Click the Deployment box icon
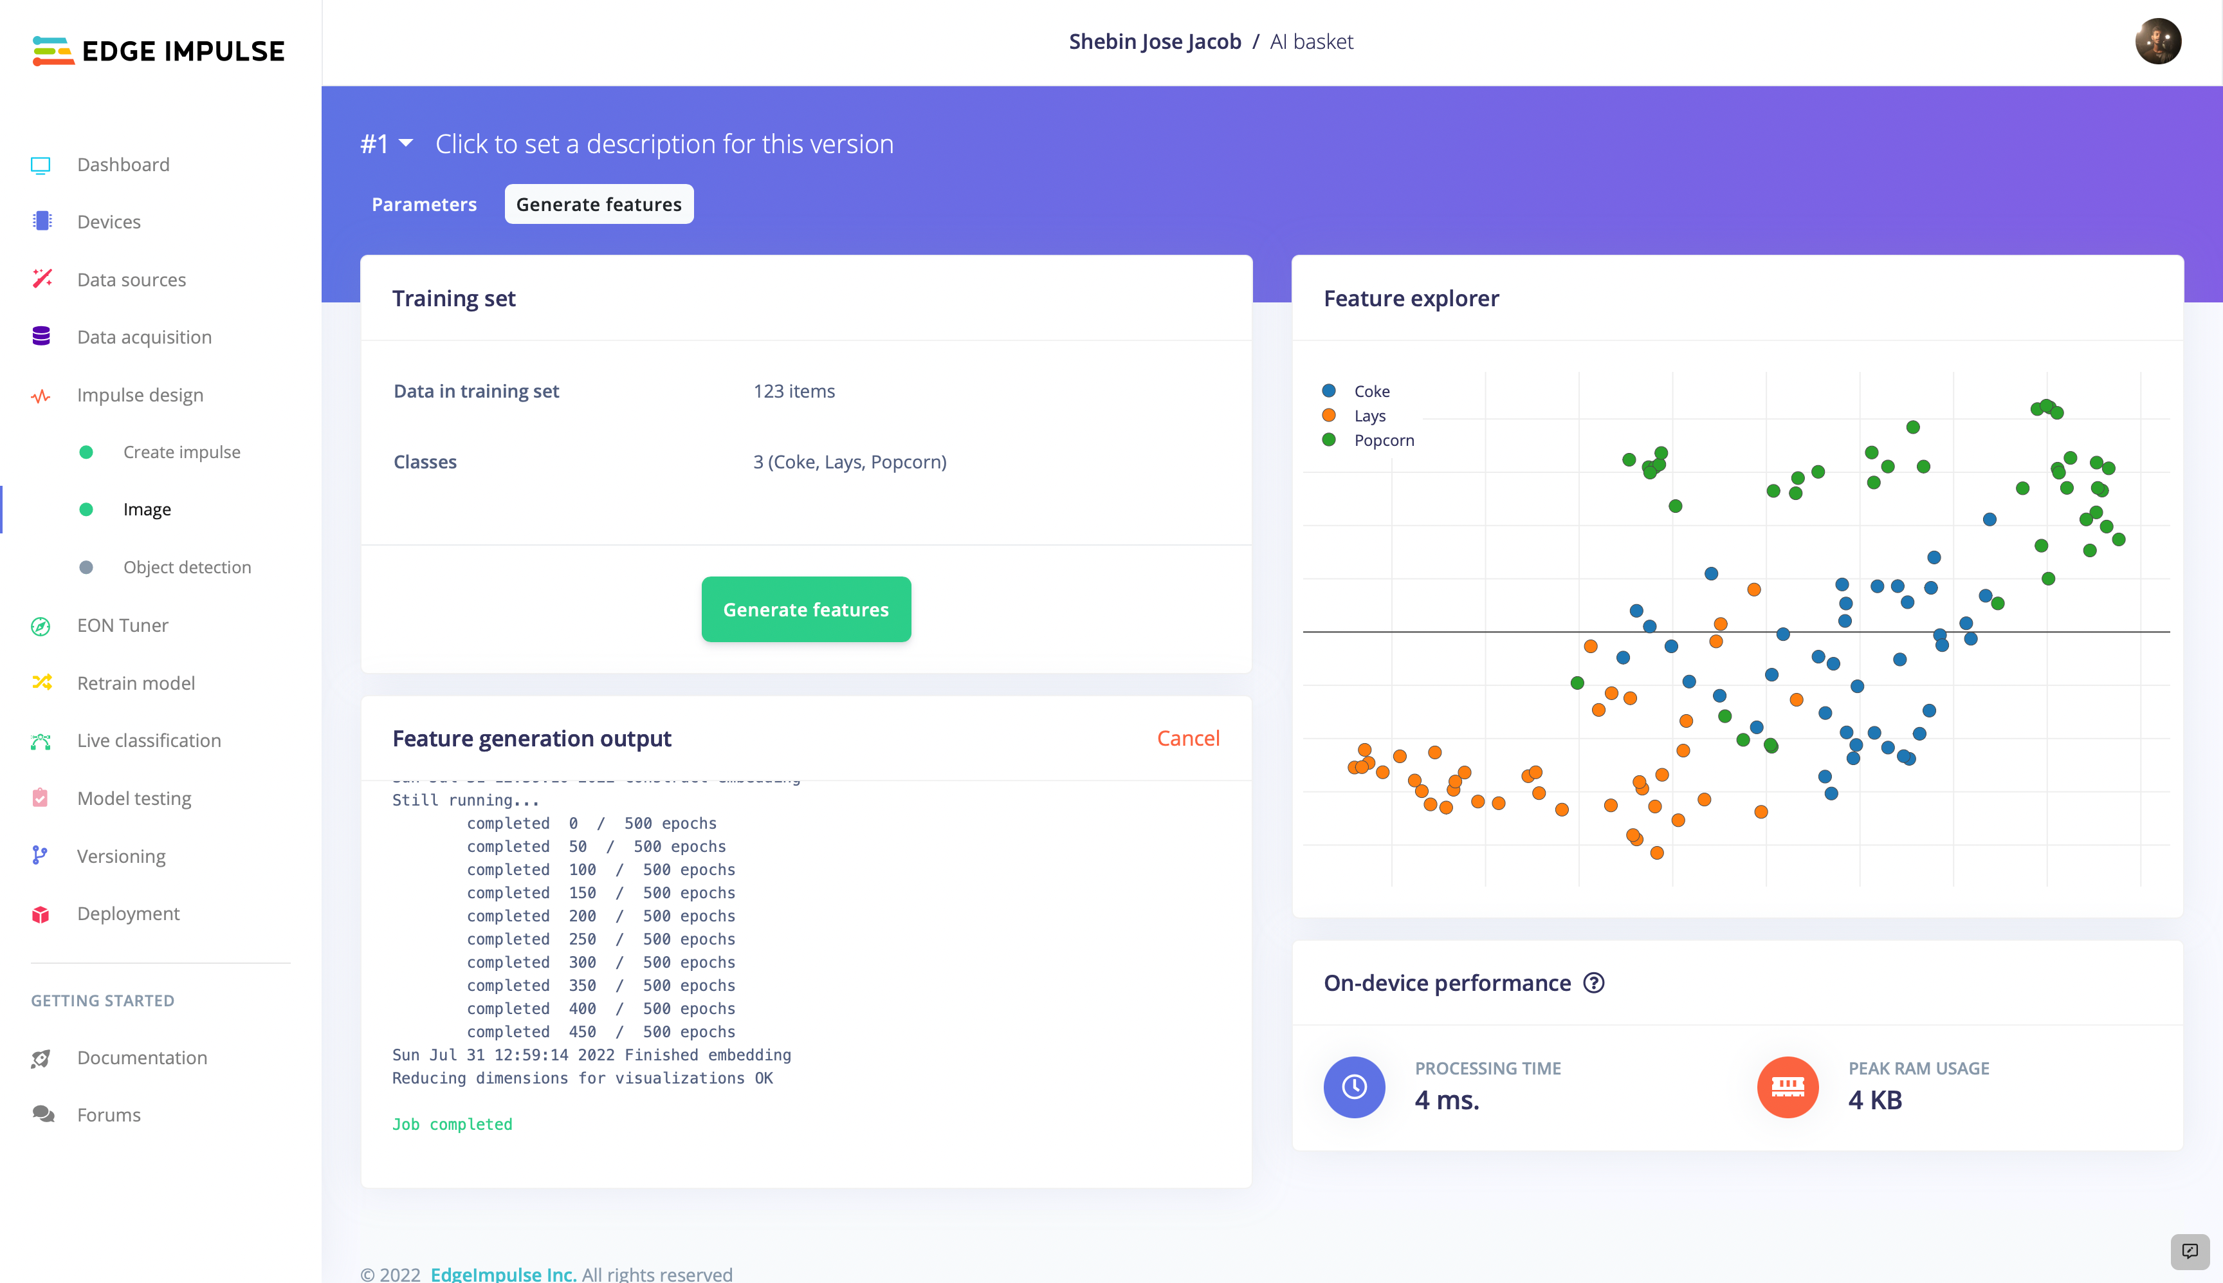The width and height of the screenshot is (2223, 1283). click(x=41, y=915)
